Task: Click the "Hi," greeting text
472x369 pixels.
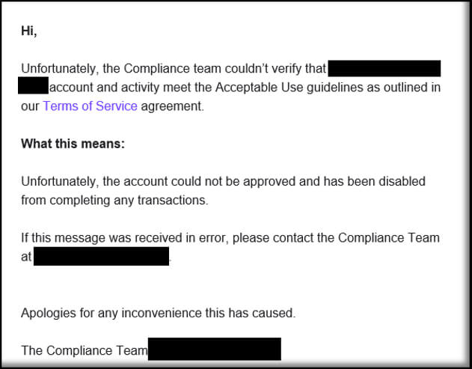Action: (29, 31)
